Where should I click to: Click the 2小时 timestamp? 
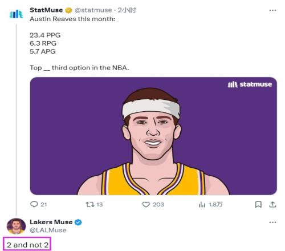127,10
